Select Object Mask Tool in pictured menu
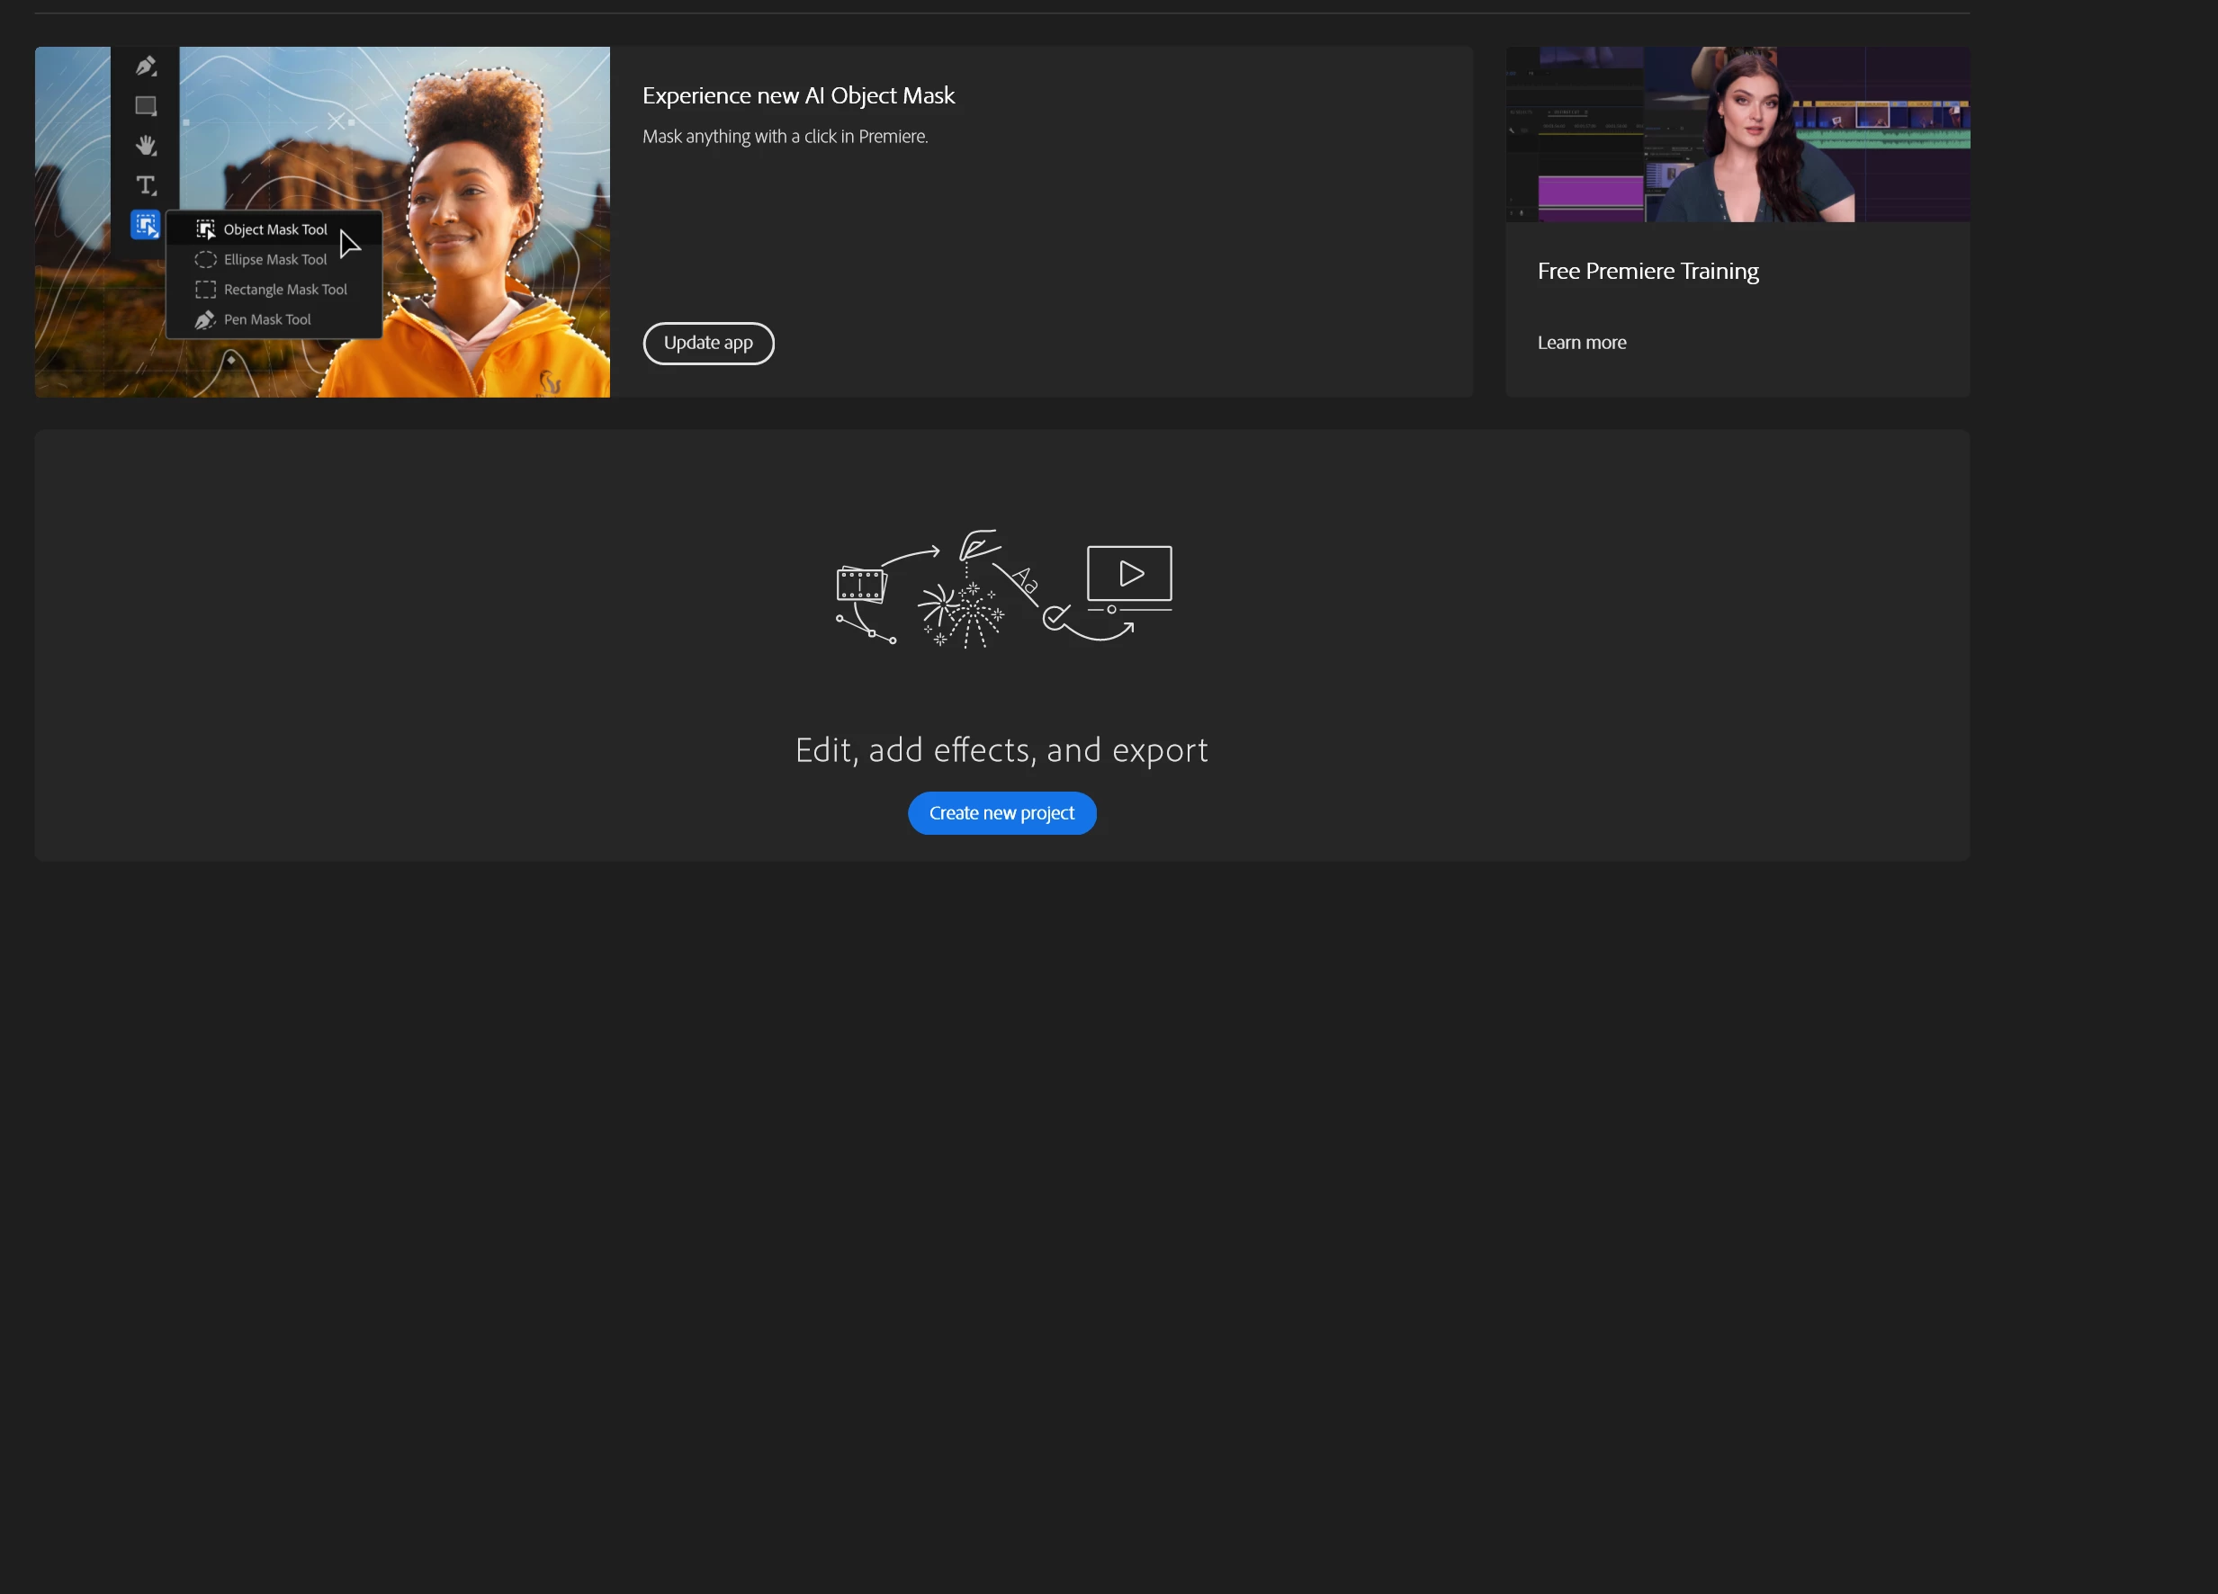This screenshot has height=1594, width=2218. [x=274, y=229]
